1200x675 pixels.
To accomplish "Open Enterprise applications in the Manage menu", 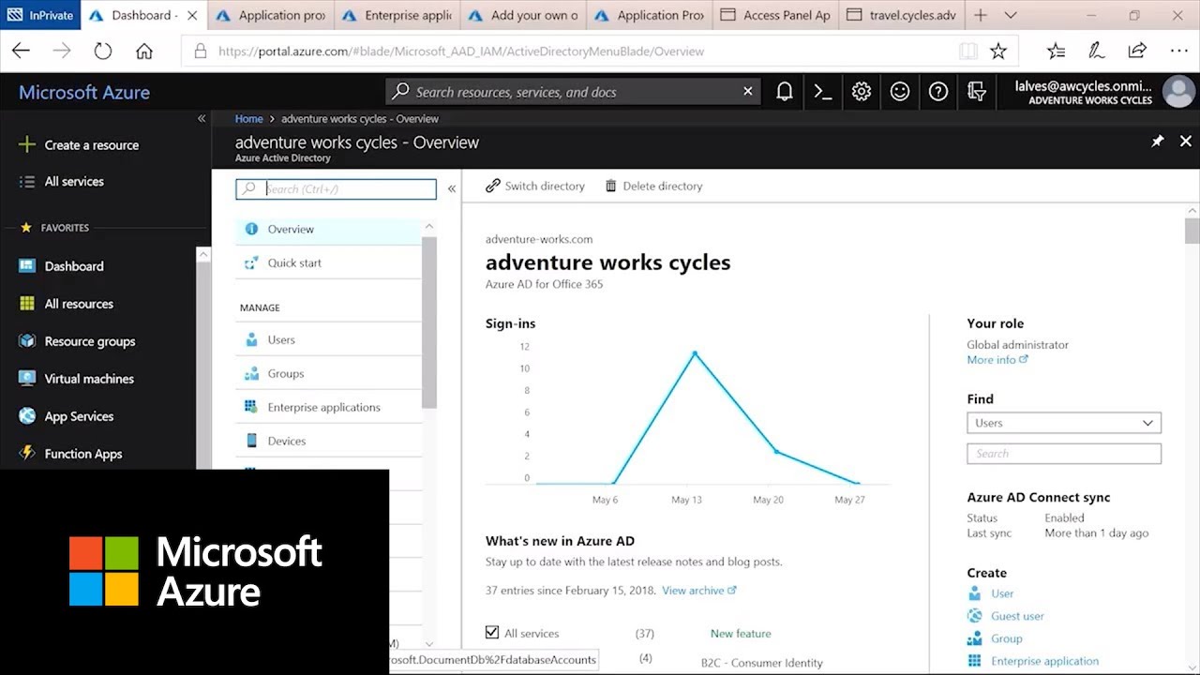I will point(323,407).
